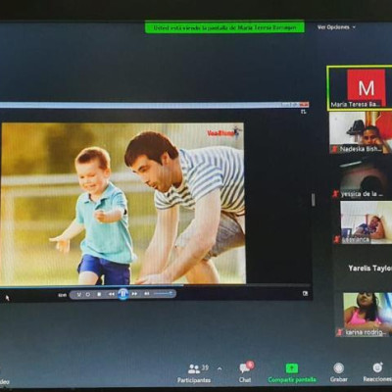
Task: Open the Chat panel icon
Action: click(x=245, y=368)
